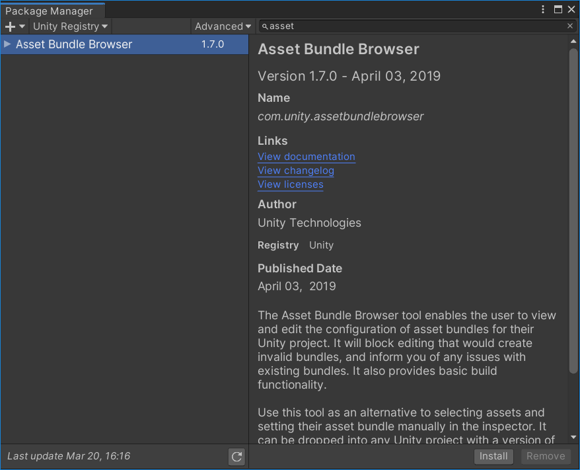Screen dimensions: 580x470
Task: Open the Unity Registry dropdown
Action: point(70,26)
